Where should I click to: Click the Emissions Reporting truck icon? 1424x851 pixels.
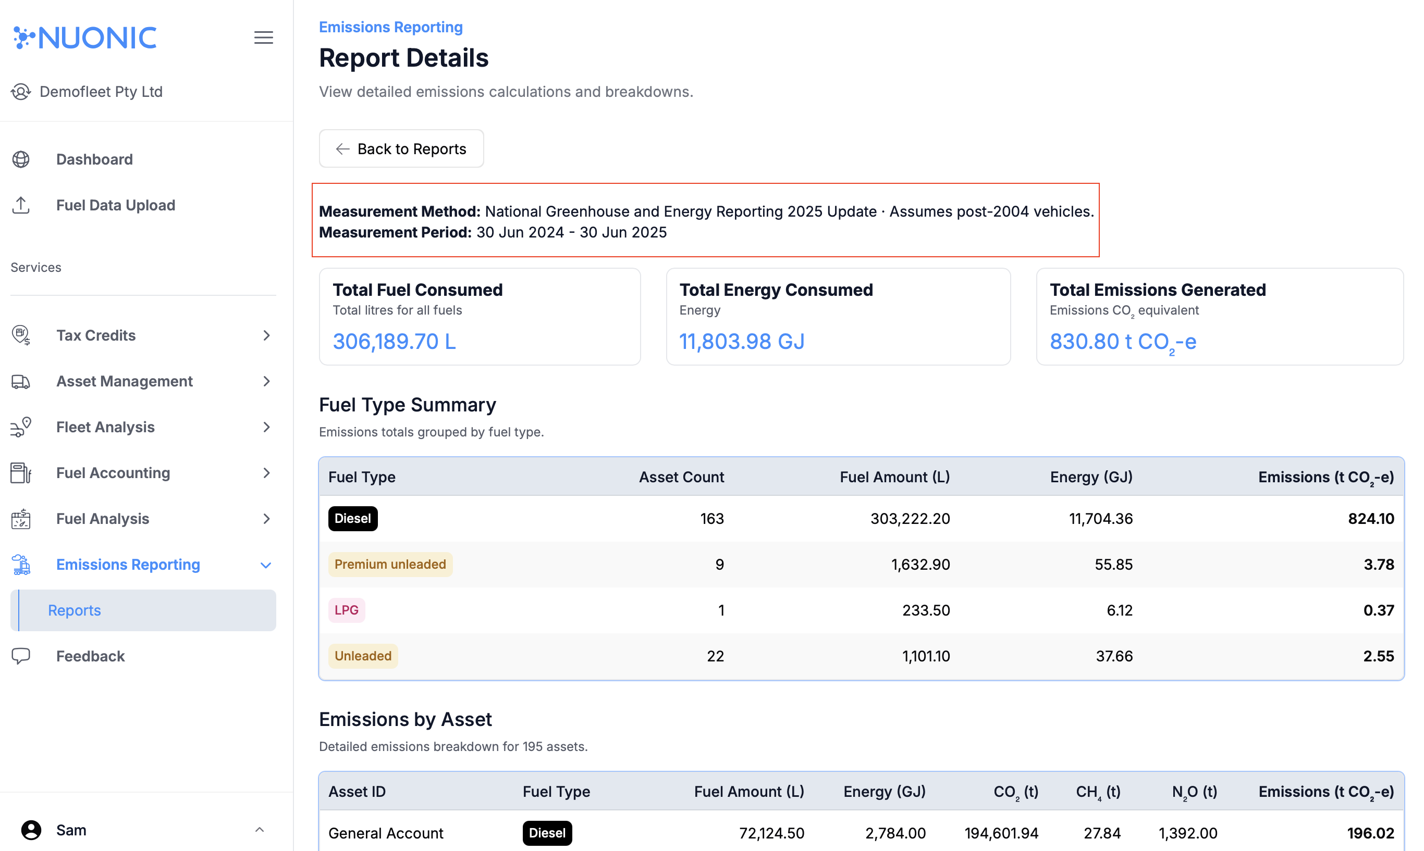pos(21,564)
